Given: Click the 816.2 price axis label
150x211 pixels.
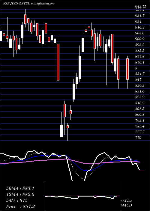Looking at the screenshot, I should pos(140,103).
